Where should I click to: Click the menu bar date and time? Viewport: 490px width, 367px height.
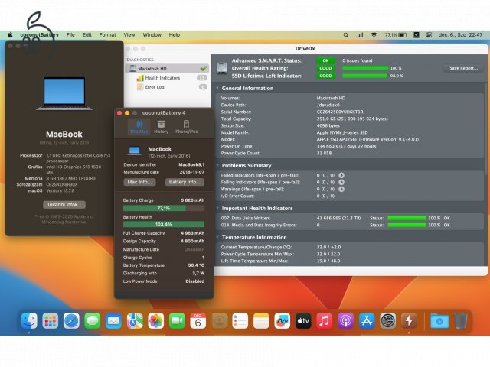[x=461, y=35]
